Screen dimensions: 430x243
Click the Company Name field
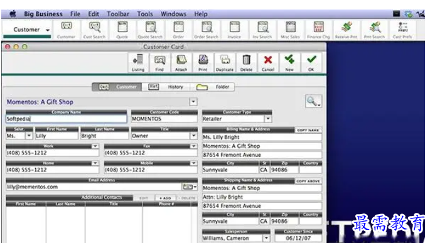tap(67, 119)
